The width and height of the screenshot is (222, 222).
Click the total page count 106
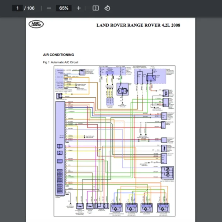[x=31, y=8]
